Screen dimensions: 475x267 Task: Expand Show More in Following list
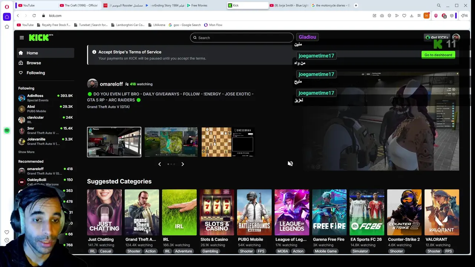[x=26, y=152]
